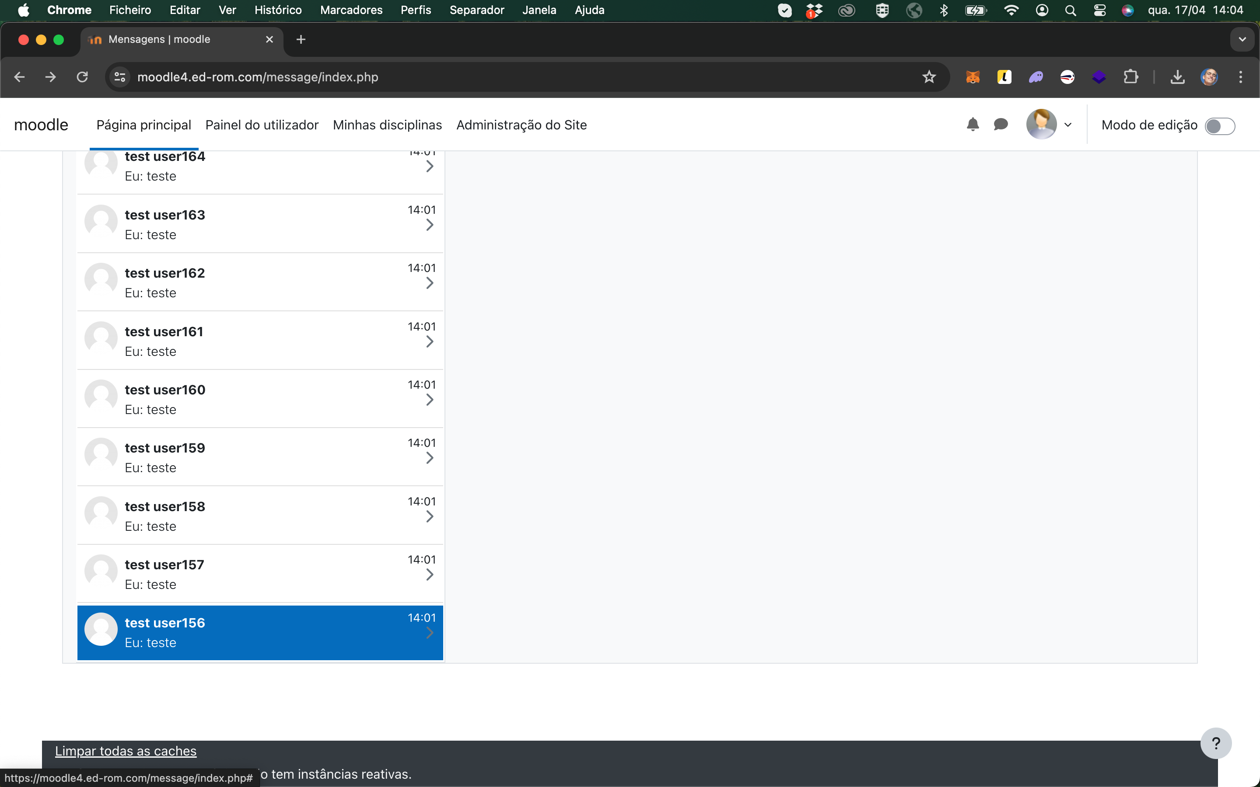Open conversation with test user162
1260x787 pixels.
click(x=260, y=282)
